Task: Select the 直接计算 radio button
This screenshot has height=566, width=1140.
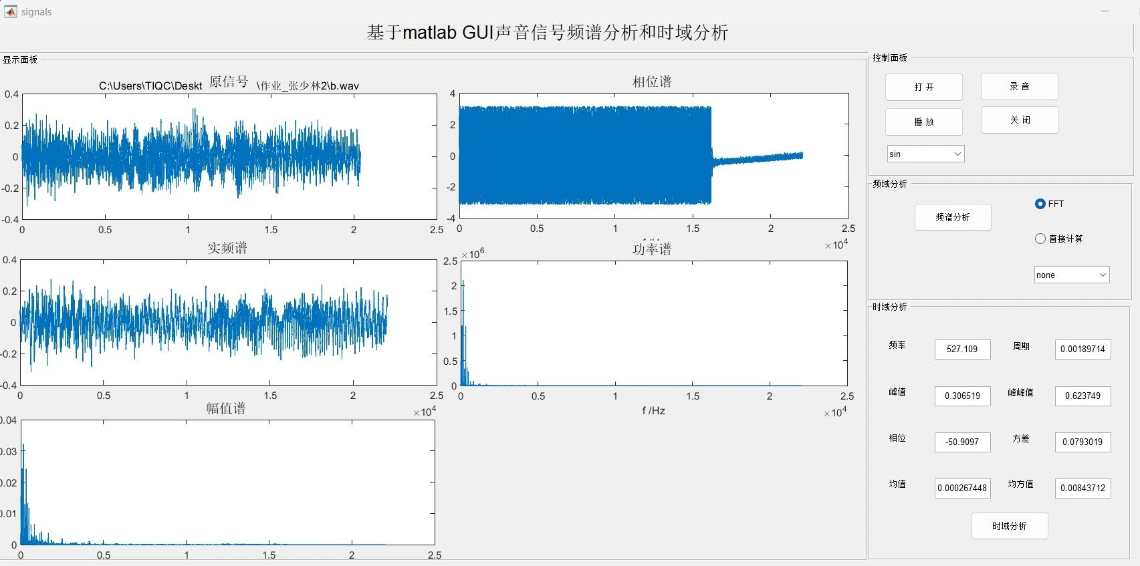Action: tap(1040, 239)
